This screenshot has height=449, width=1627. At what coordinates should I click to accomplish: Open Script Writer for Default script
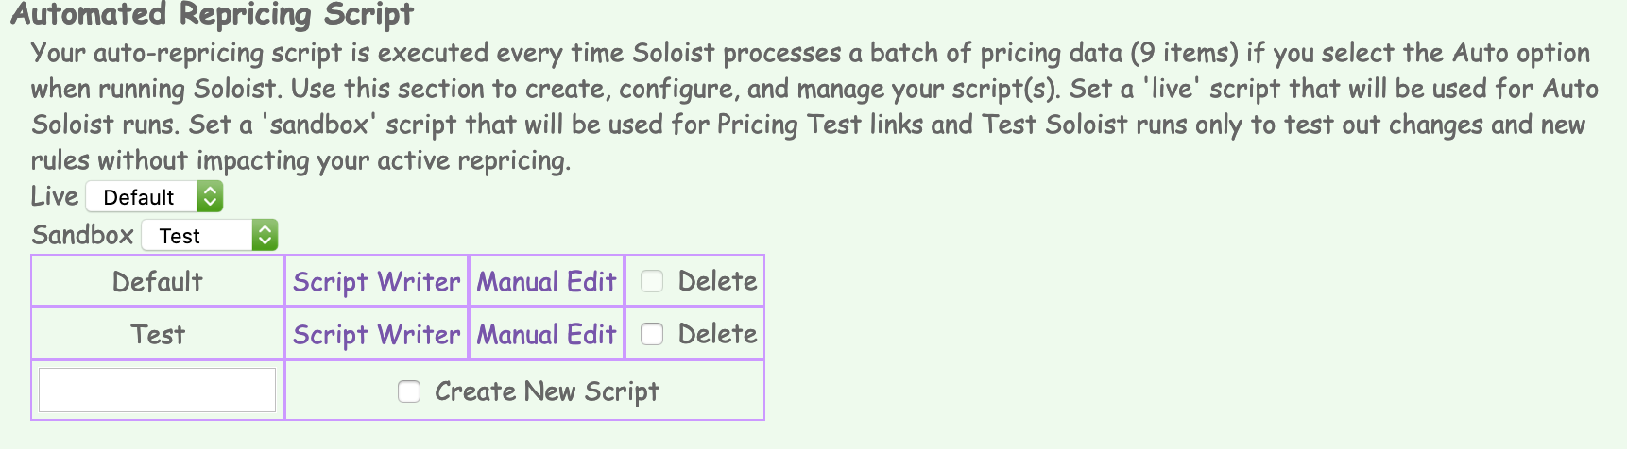tap(376, 281)
